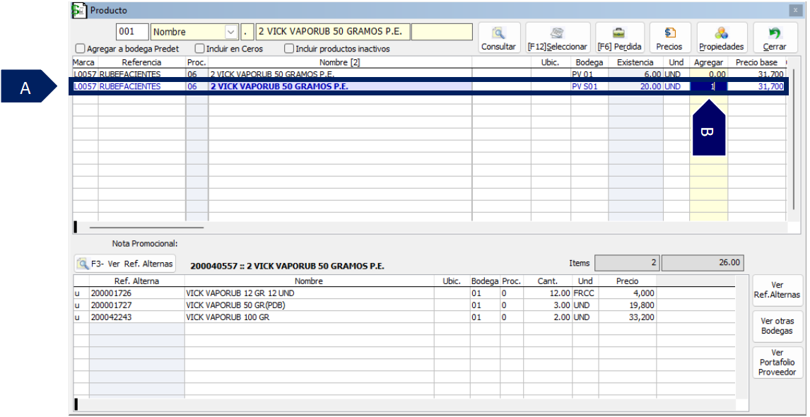The image size is (810, 417).
Task: Click the Agregar cell showing 0.00
Action: [x=708, y=74]
